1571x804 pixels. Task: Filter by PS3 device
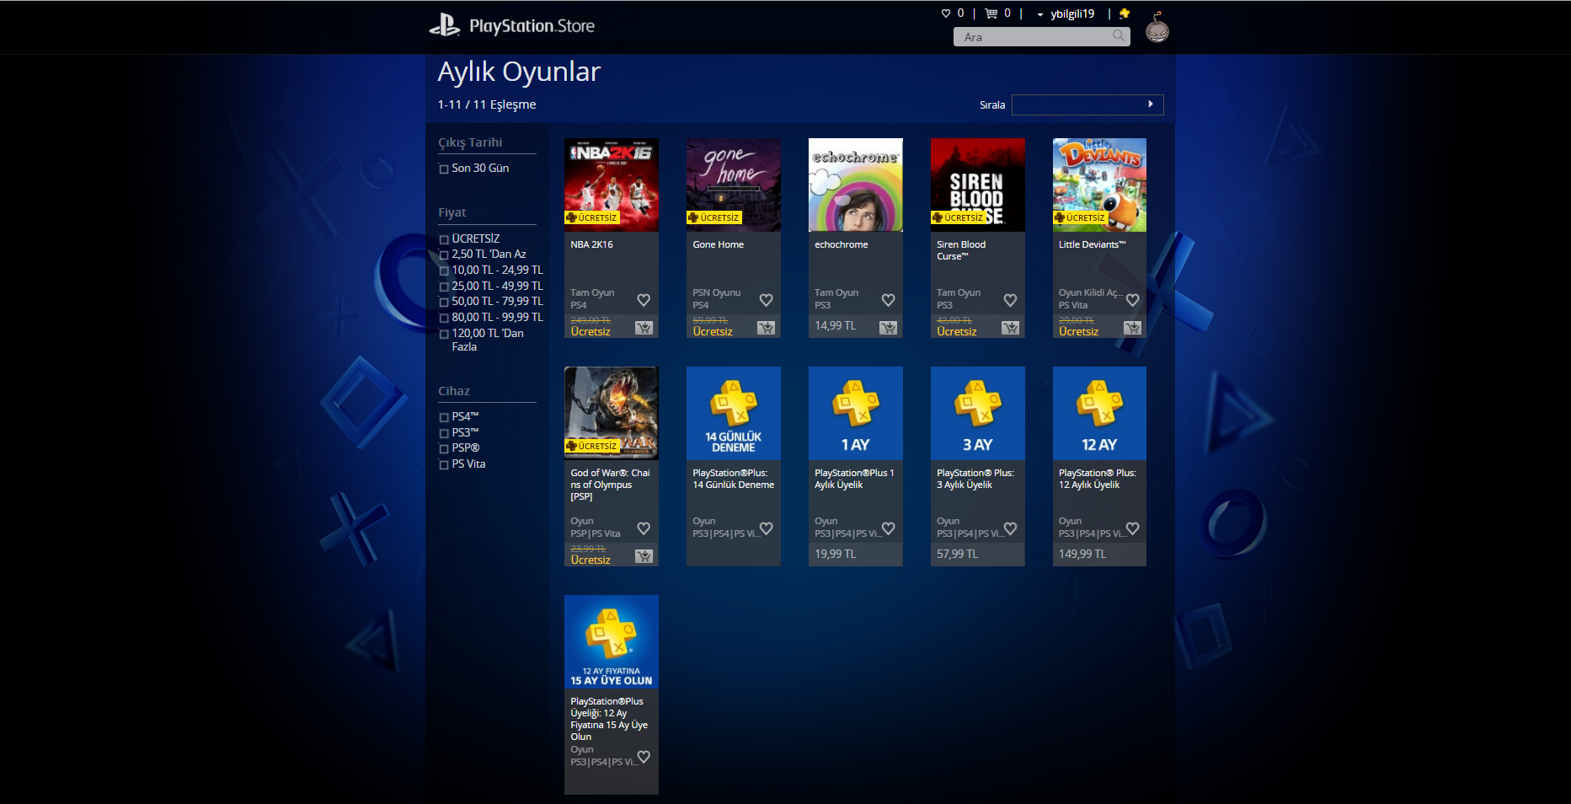pos(444,433)
